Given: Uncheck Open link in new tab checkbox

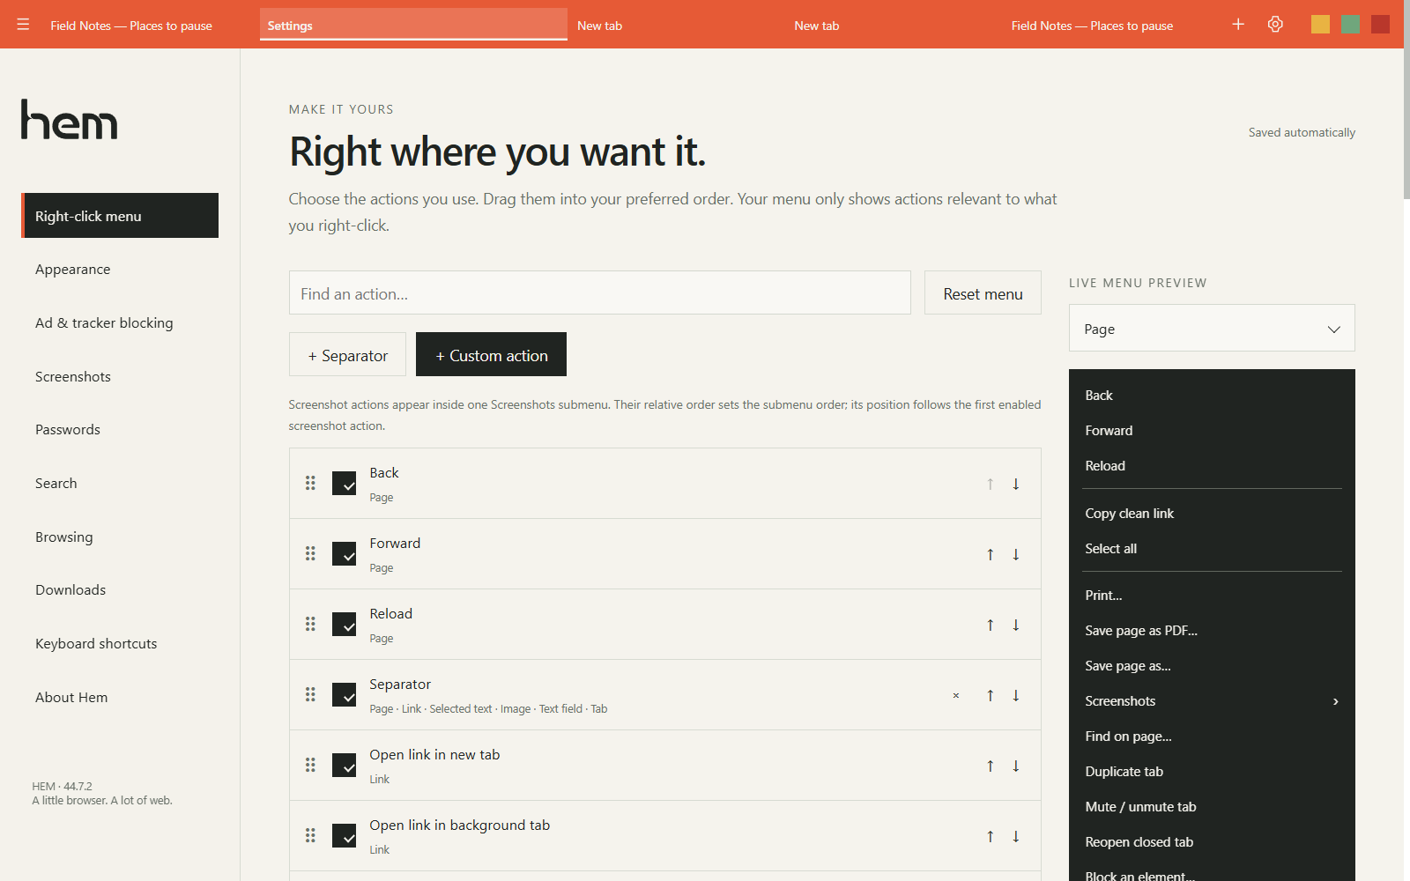Looking at the screenshot, I should [x=344, y=765].
